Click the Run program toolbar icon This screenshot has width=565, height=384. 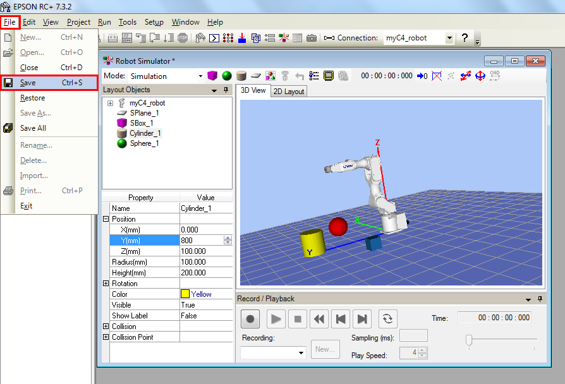[214, 38]
